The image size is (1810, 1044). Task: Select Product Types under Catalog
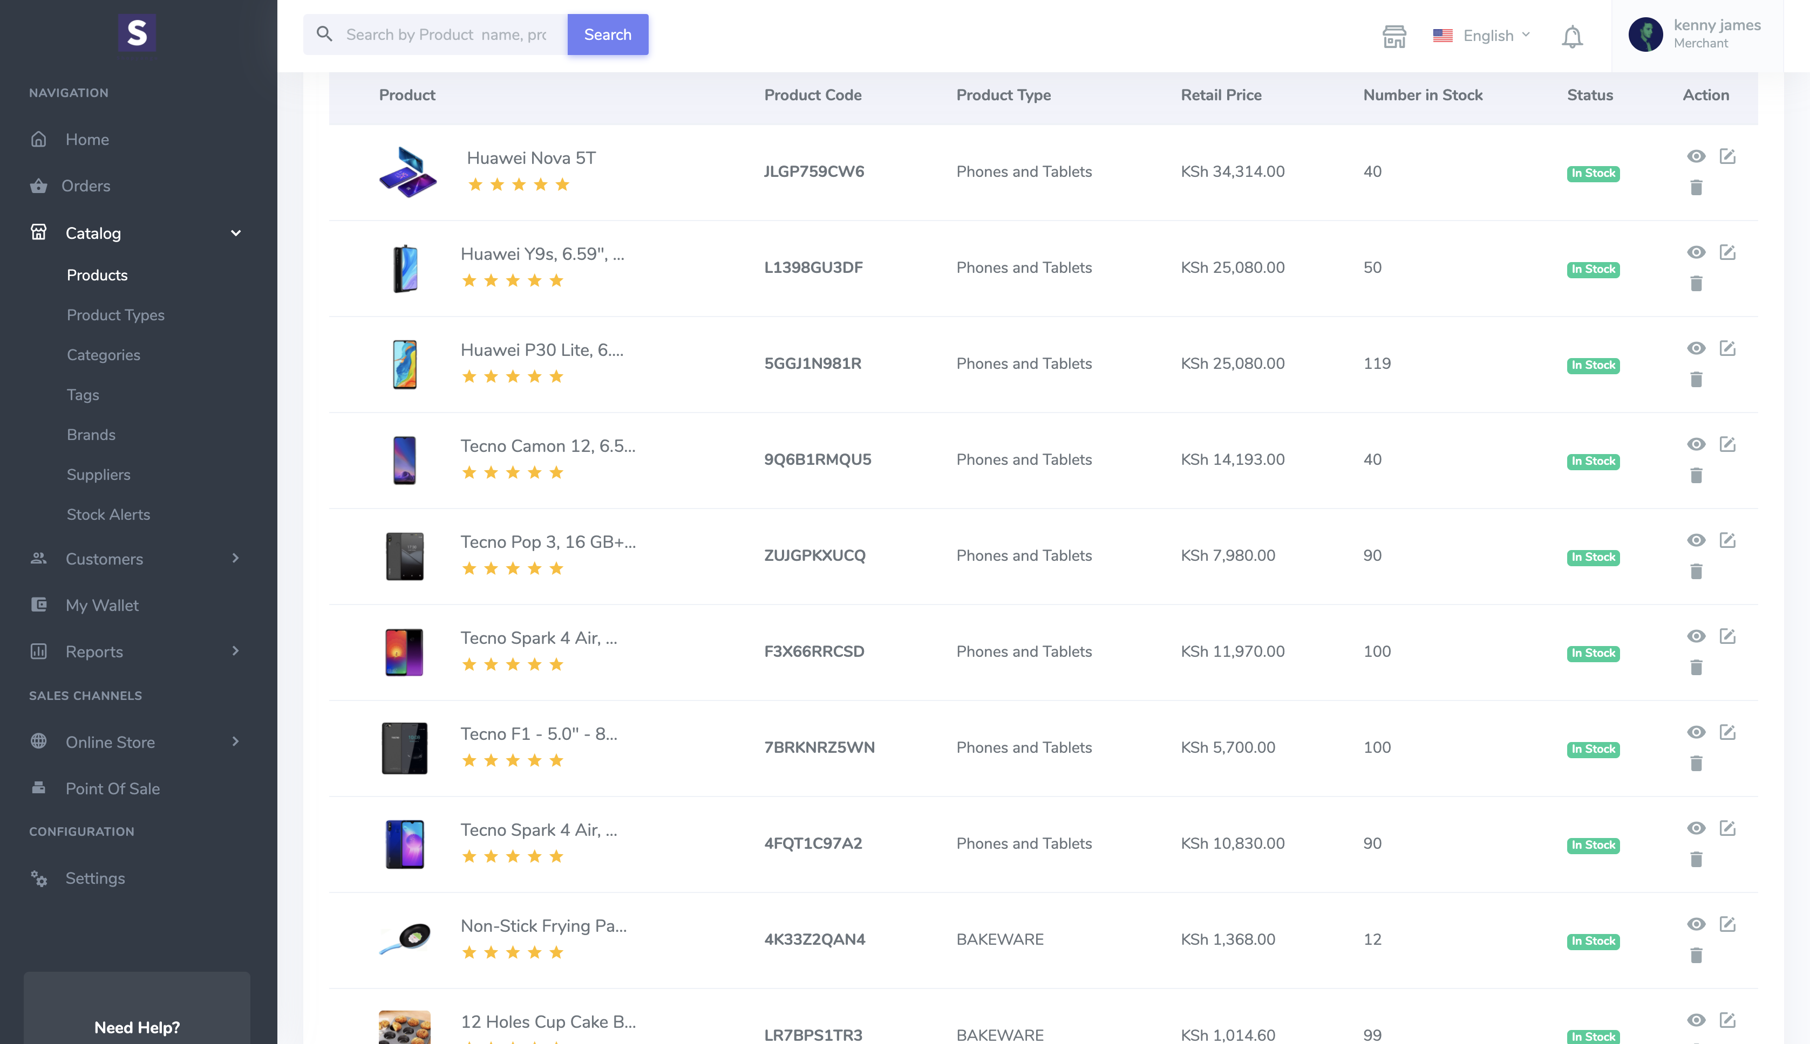point(115,315)
